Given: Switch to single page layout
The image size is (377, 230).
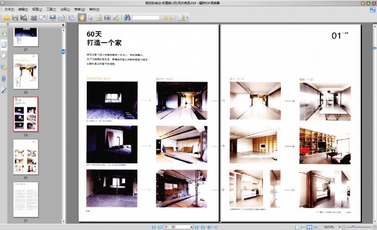Looking at the screenshot, I should tap(297, 227).
